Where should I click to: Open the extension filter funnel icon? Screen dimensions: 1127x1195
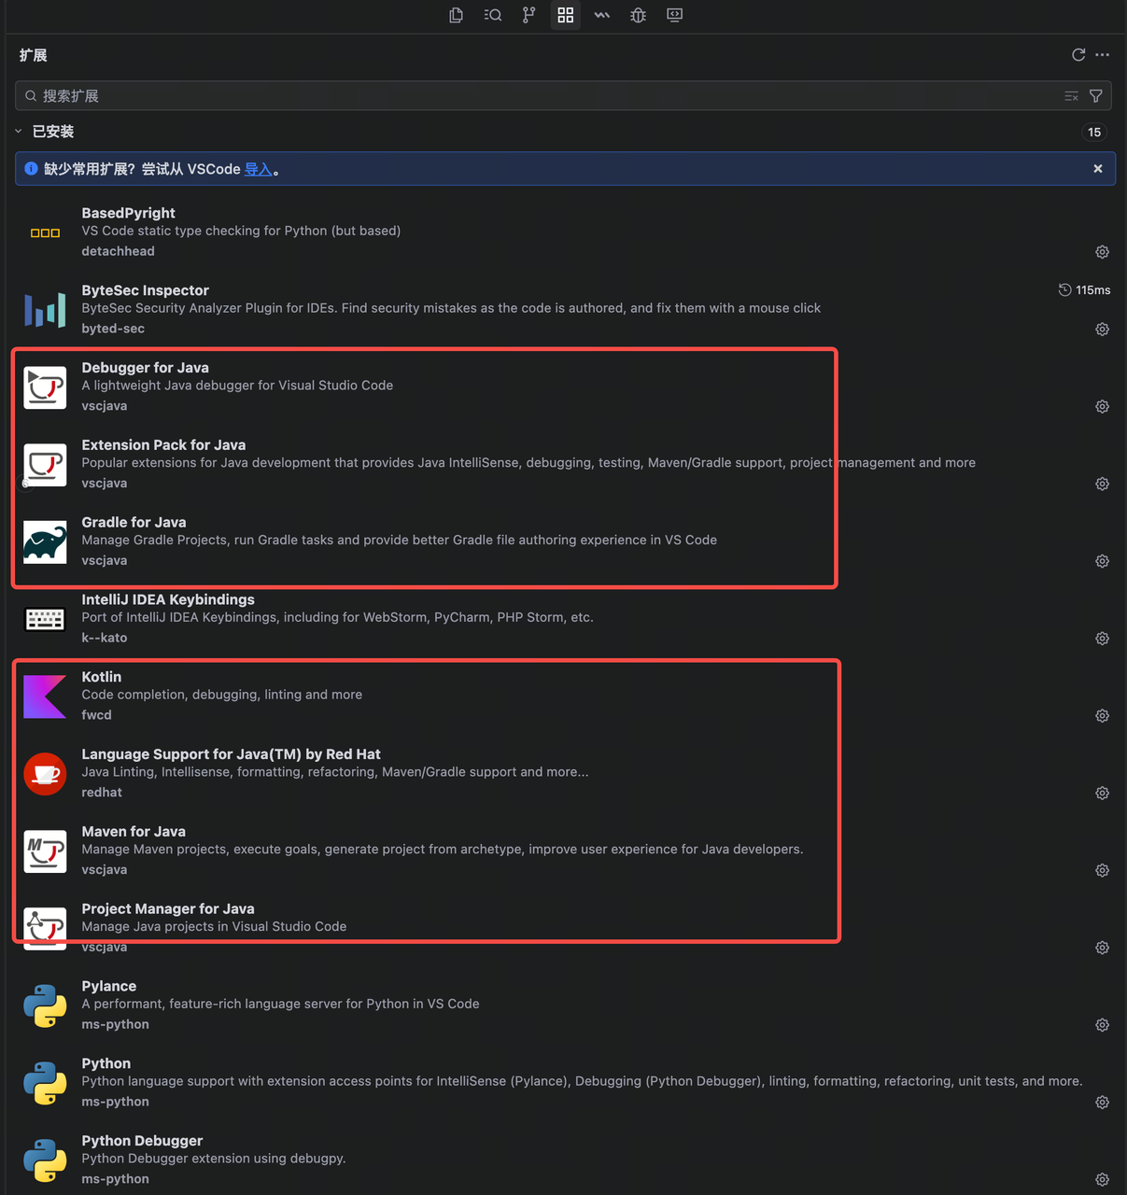[x=1096, y=96]
